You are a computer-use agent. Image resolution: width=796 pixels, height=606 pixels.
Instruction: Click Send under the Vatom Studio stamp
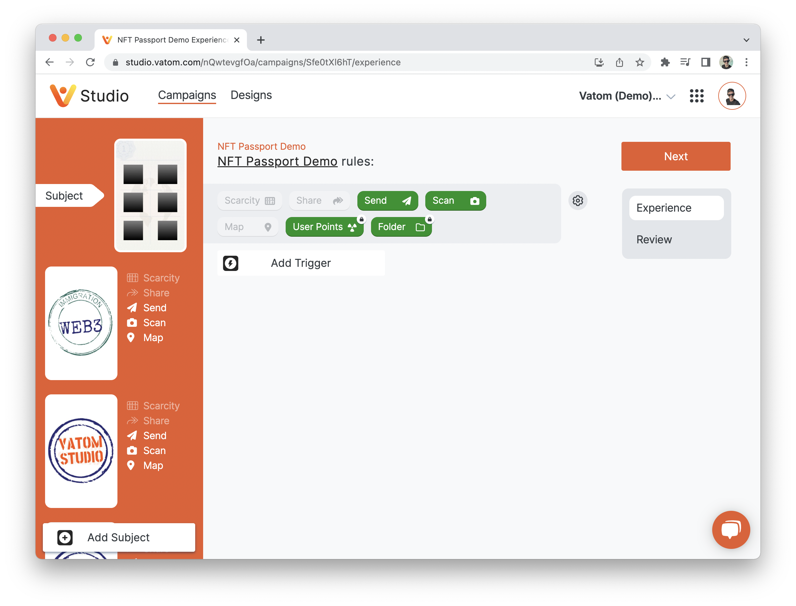(147, 435)
